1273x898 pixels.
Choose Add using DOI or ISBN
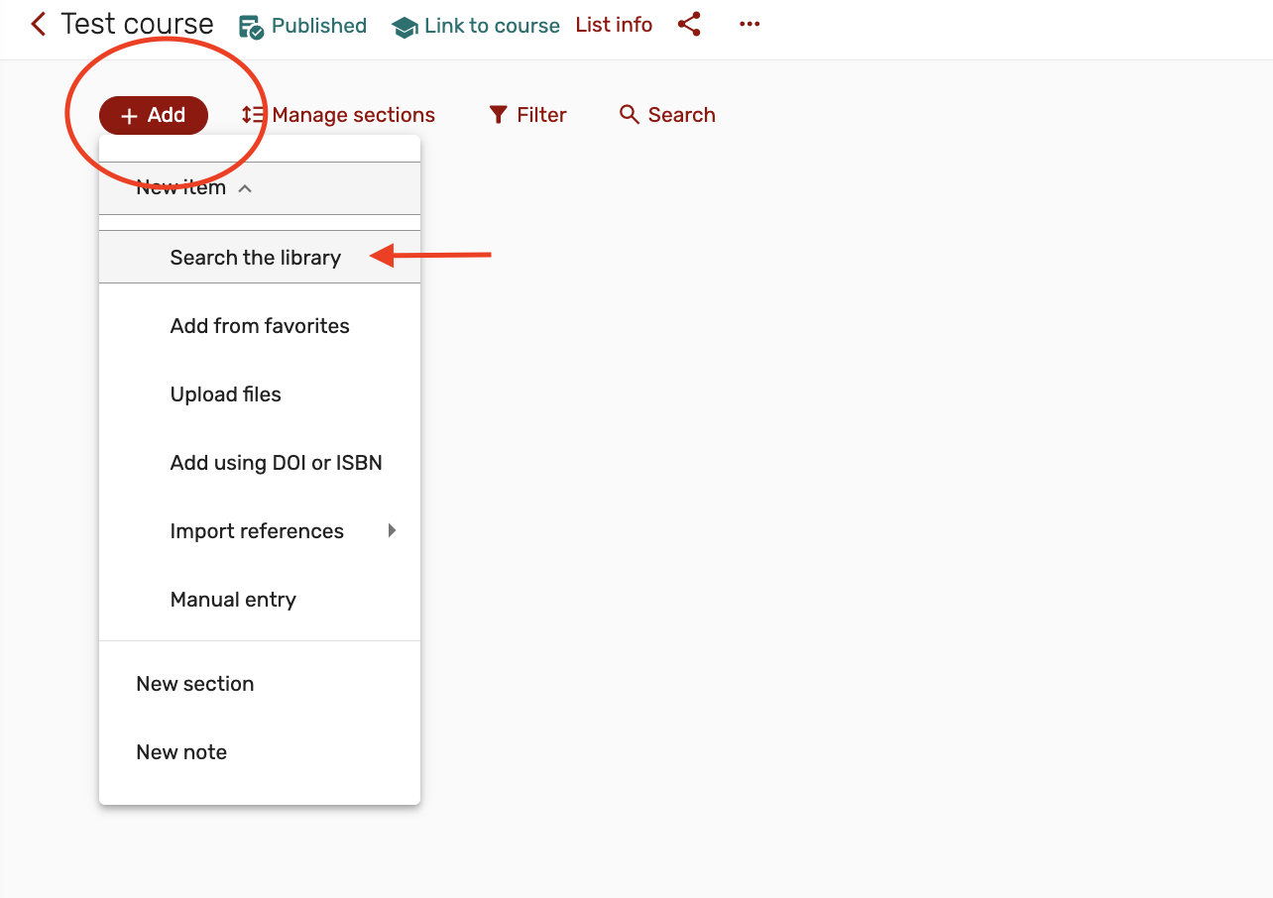click(x=276, y=463)
